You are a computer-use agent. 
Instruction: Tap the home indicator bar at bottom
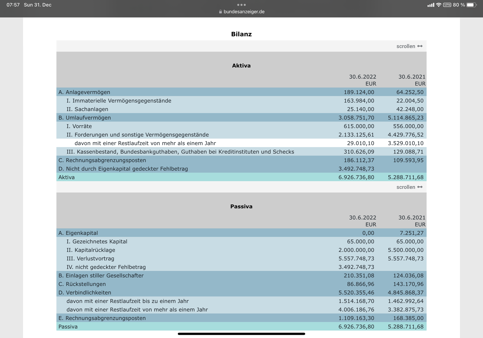coord(241,334)
